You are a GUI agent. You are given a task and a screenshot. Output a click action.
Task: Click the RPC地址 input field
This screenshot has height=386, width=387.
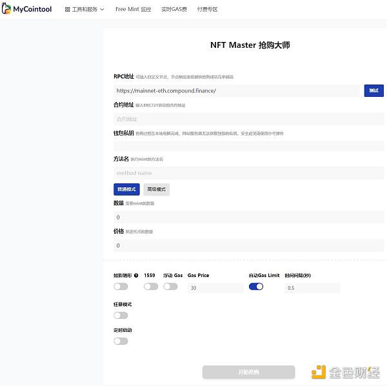coord(236,91)
